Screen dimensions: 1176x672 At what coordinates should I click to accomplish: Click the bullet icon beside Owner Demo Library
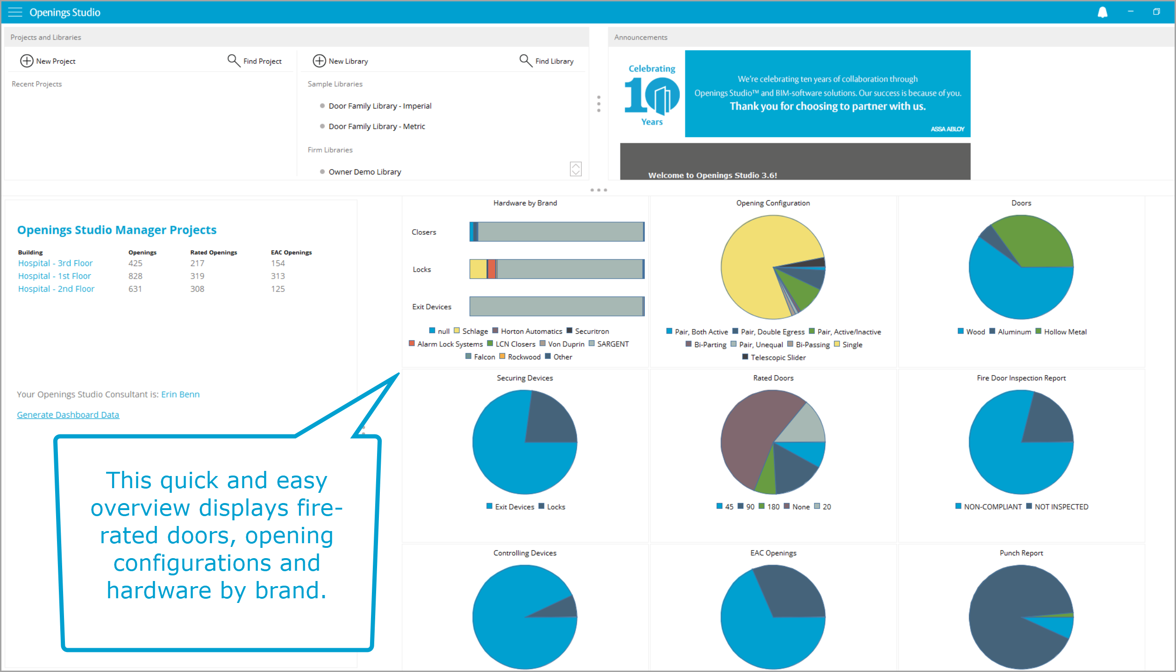point(322,171)
